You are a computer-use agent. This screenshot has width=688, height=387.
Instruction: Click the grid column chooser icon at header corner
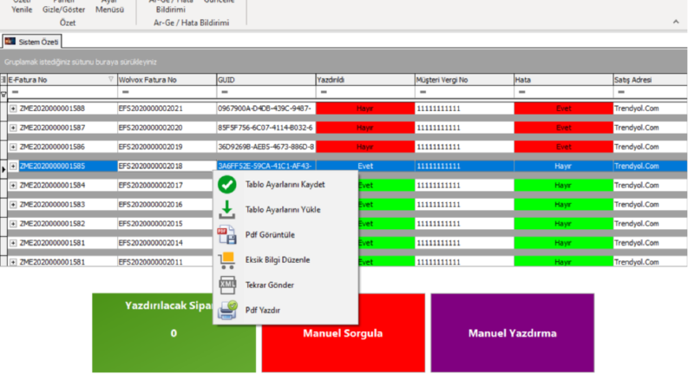click(3, 80)
